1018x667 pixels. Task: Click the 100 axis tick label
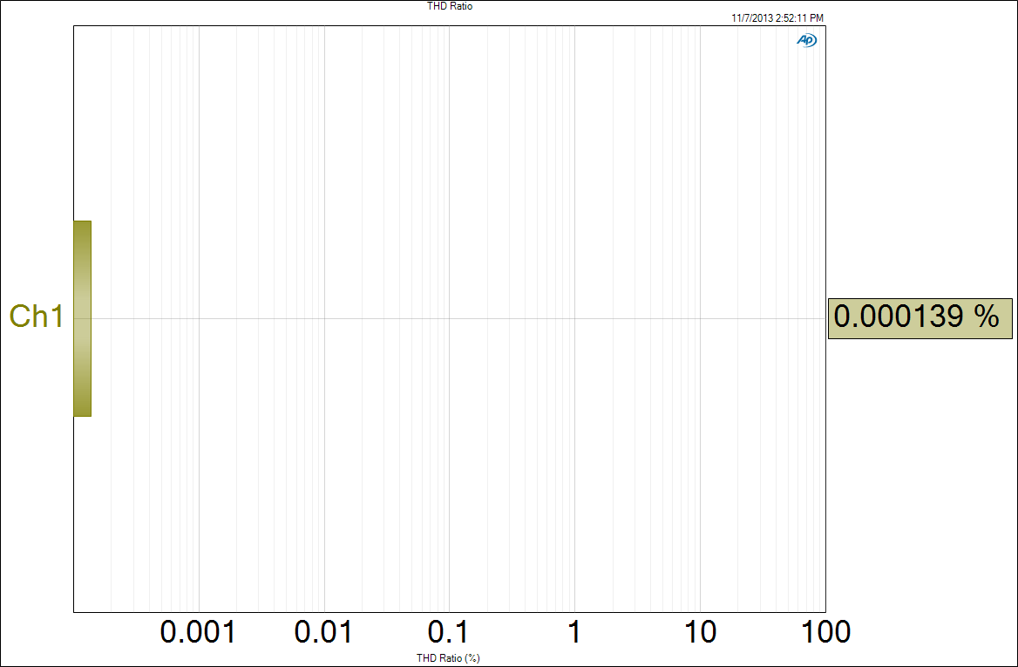point(825,631)
